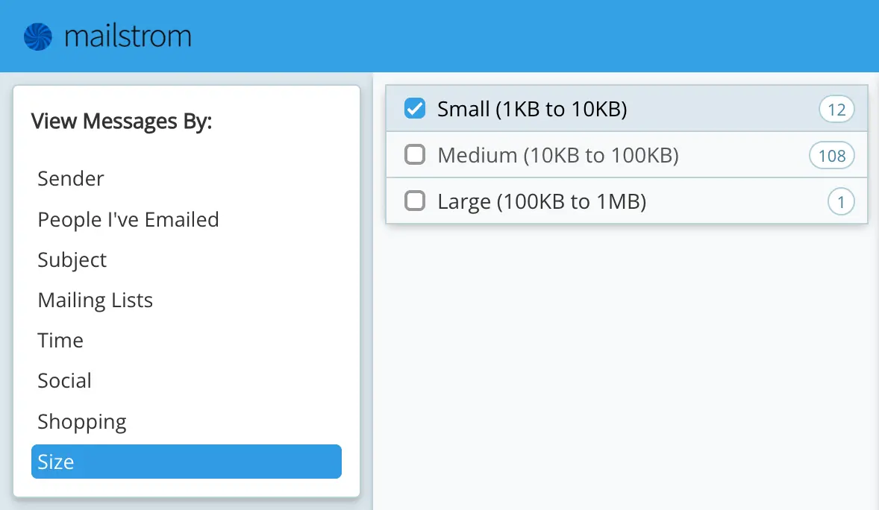Click the 1 count badge for Large
The height and width of the screenshot is (510, 879).
click(x=841, y=202)
